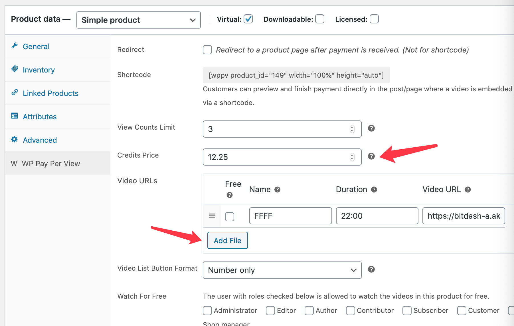Enable redirect to product page after payment
514x326 pixels.
207,50
